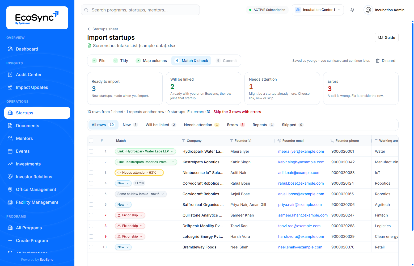The width and height of the screenshot is (414, 266).
Task: Open Facility Management
Action: click(x=37, y=202)
